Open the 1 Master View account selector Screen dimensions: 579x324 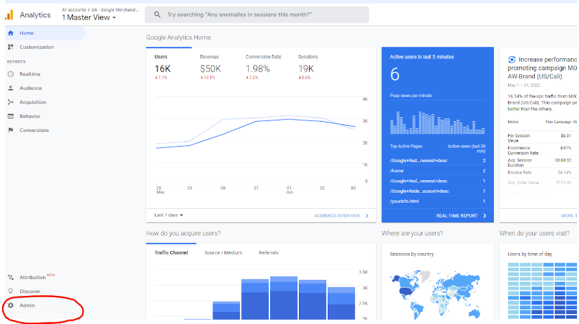pos(88,17)
